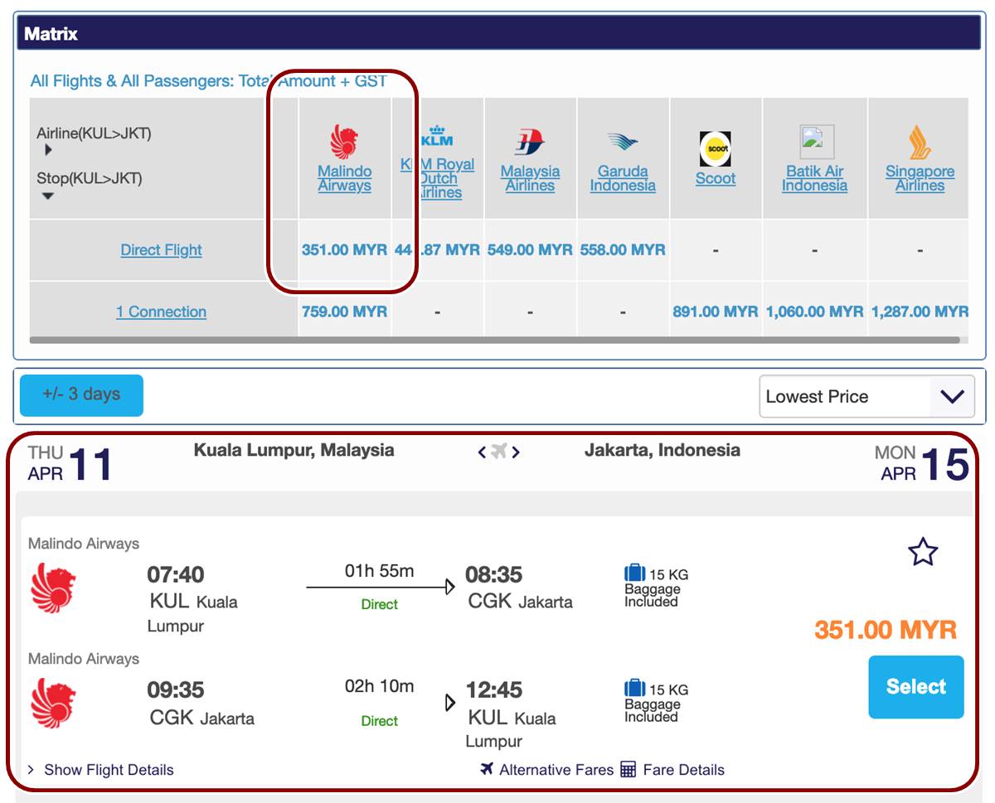Click the Garuda Indonesia logo in matrix
This screenshot has width=995, height=803.
pos(623,143)
